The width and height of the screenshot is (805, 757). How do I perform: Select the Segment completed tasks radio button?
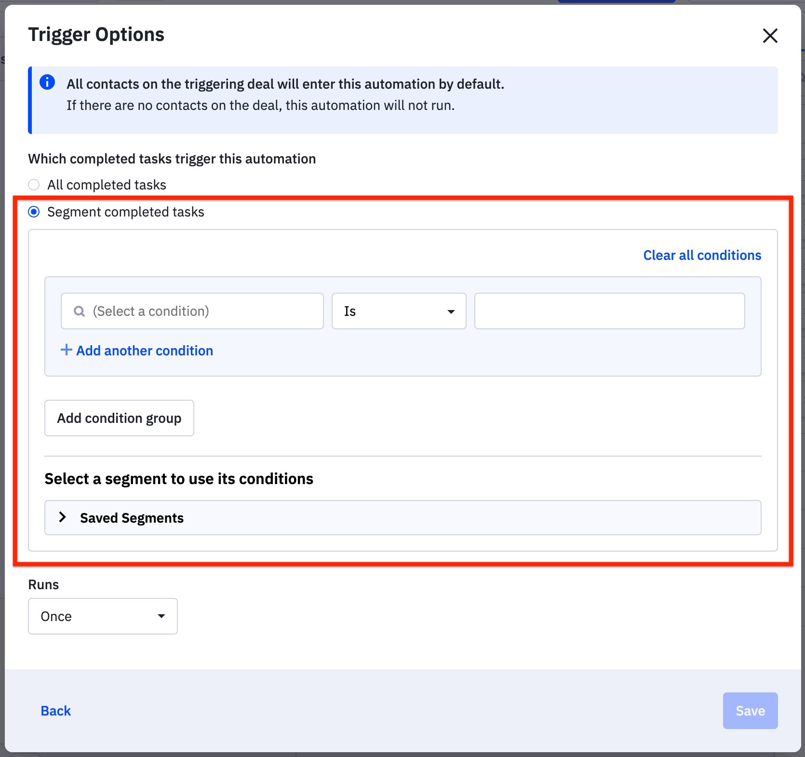[34, 211]
